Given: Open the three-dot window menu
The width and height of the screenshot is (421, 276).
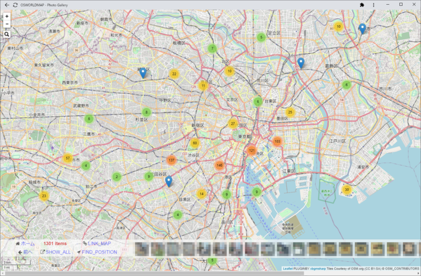Looking at the screenshot, I should click(374, 5).
